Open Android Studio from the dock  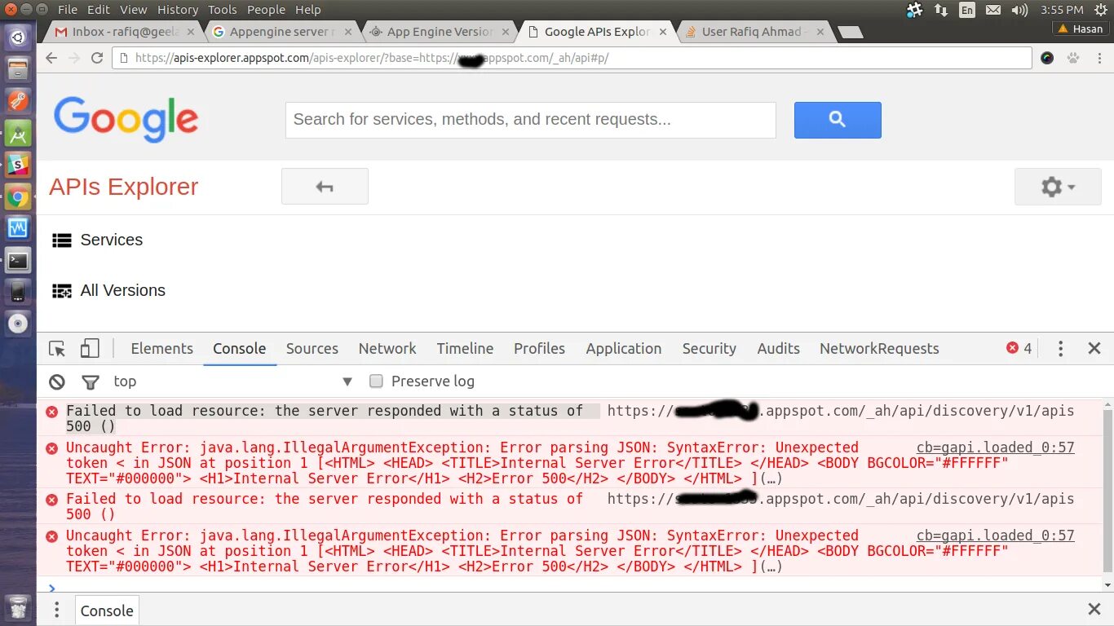(18, 133)
